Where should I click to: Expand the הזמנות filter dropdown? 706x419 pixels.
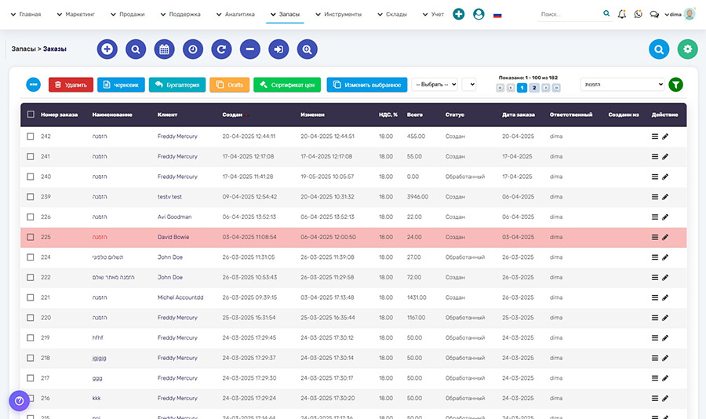[622, 85]
